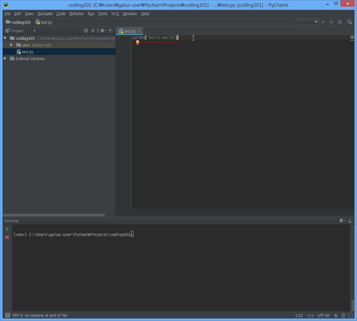The width and height of the screenshot is (357, 321).
Task: Toggle the read-only lock icon
Action: tap(336, 315)
